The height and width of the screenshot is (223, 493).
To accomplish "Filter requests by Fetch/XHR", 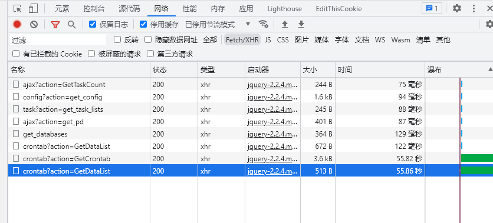I will coord(242,40).
